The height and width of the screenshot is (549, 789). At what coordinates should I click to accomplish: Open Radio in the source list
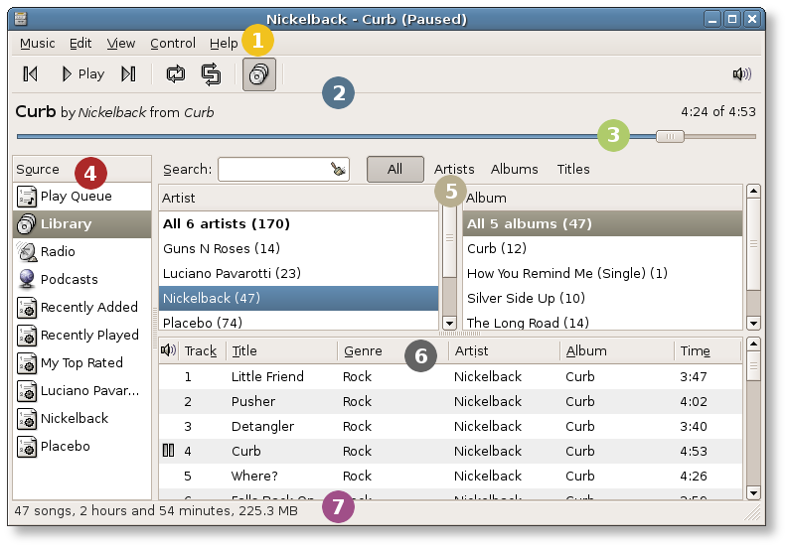(x=58, y=252)
